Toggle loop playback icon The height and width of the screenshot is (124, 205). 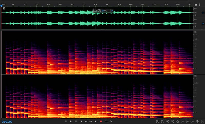pos(106,121)
